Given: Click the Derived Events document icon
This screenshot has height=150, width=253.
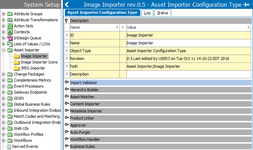Looking at the screenshot, I should click(9, 146).
